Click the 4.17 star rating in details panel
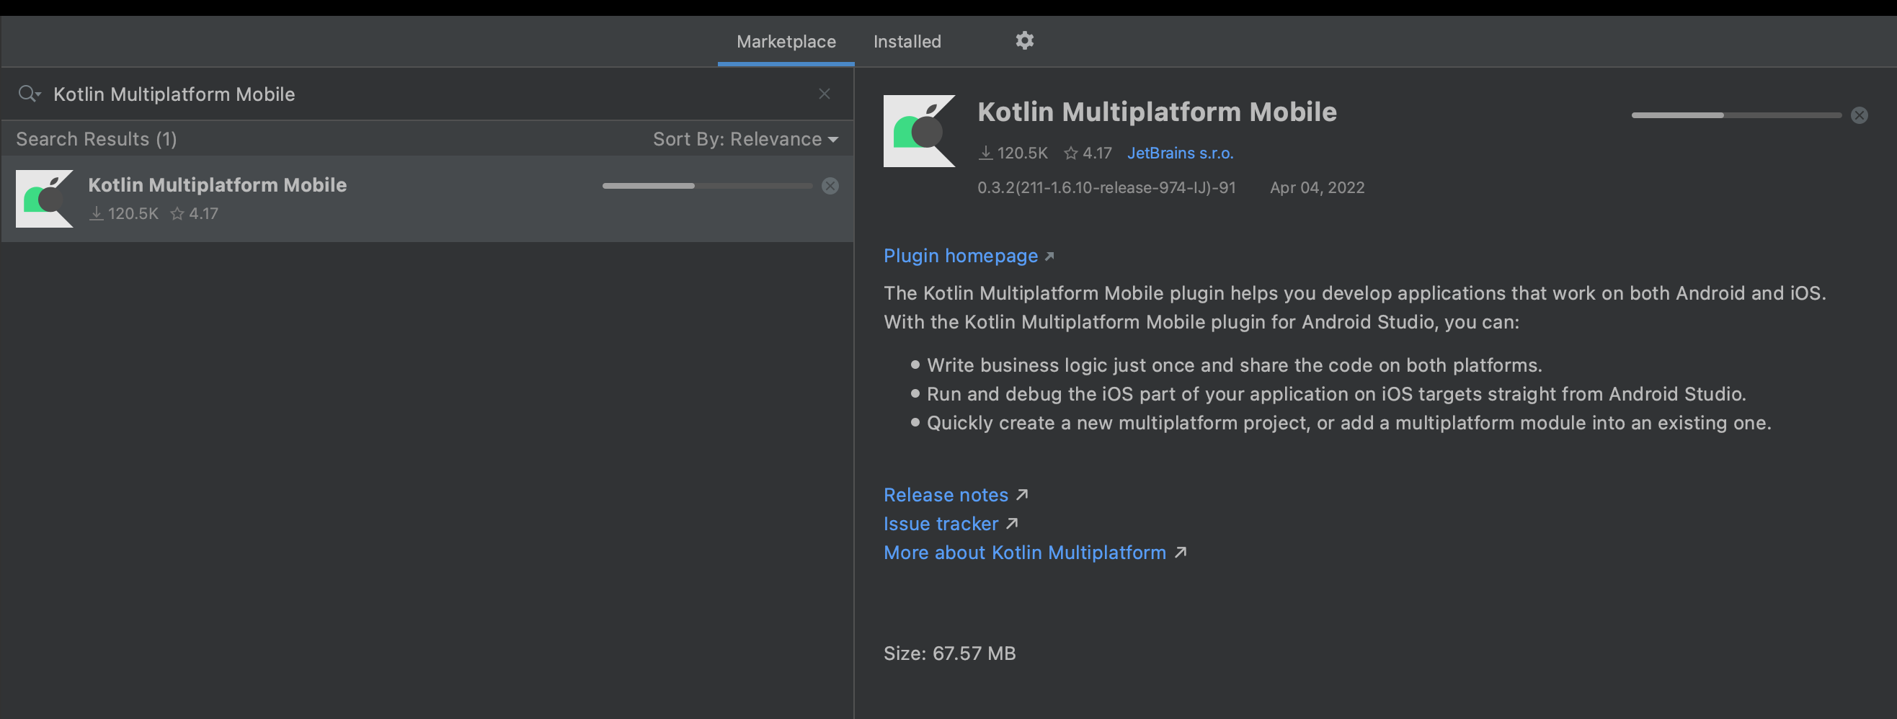 (1087, 153)
